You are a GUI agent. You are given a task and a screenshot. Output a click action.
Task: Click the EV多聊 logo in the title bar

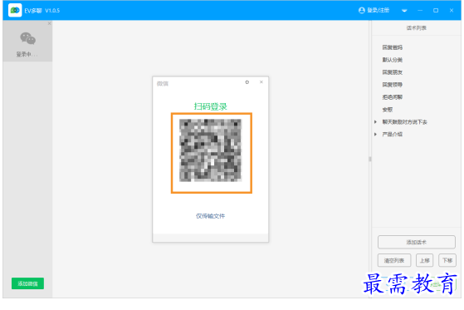tap(15, 10)
